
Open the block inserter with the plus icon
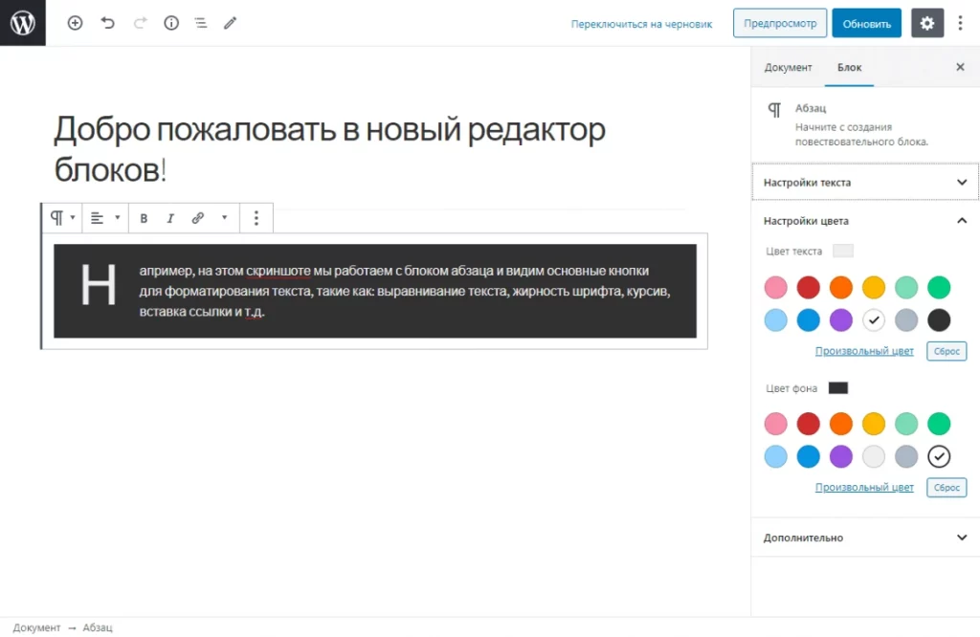[75, 23]
